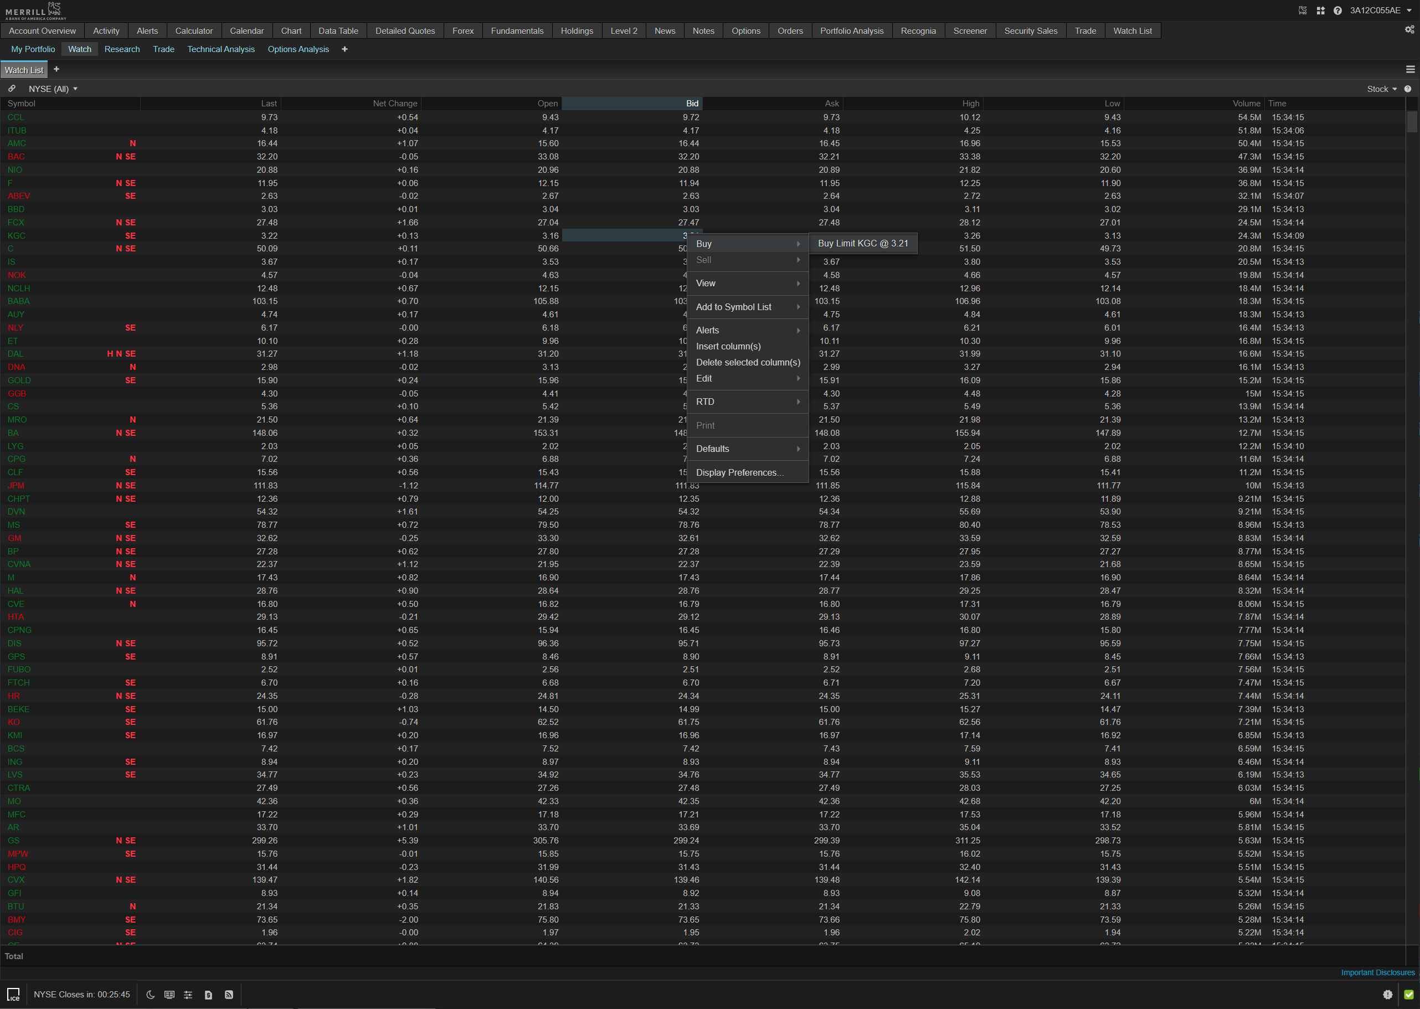The image size is (1420, 1009).
Task: Open the Screener toolbar button
Action: (970, 30)
